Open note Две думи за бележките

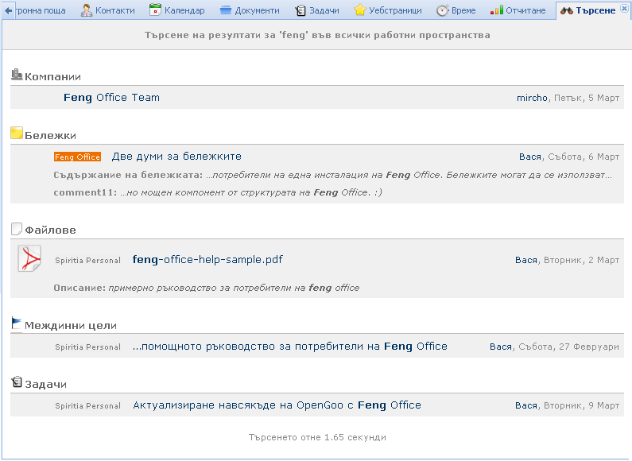[176, 157]
